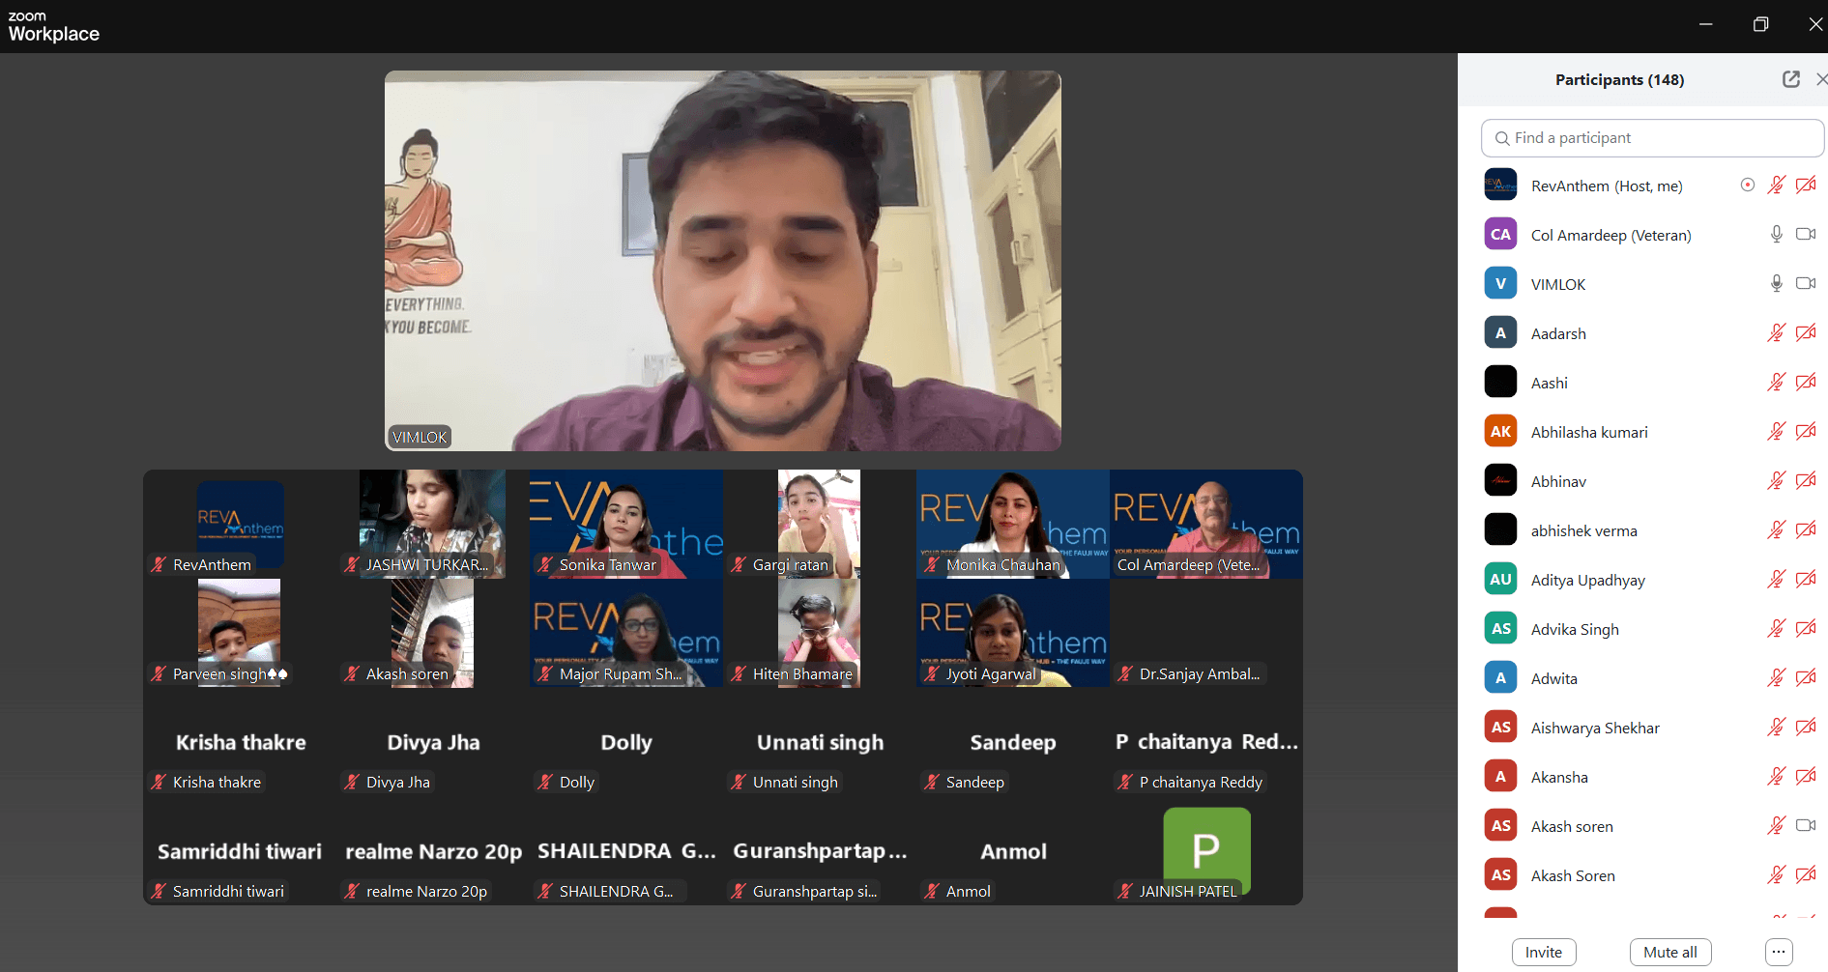Select Aishwarya Shekhar in participants list
The width and height of the screenshot is (1828, 972).
1595,728
